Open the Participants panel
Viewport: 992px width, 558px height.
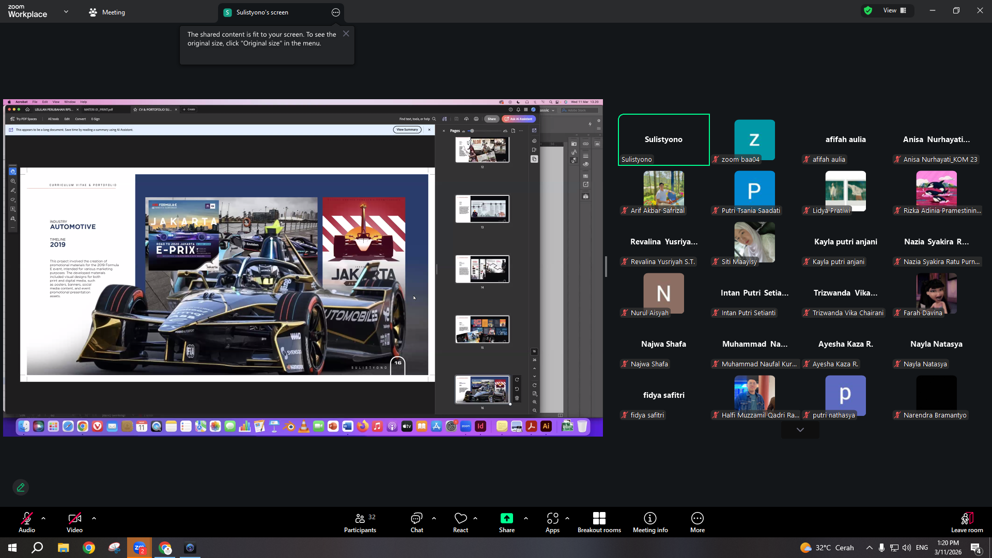click(x=360, y=523)
